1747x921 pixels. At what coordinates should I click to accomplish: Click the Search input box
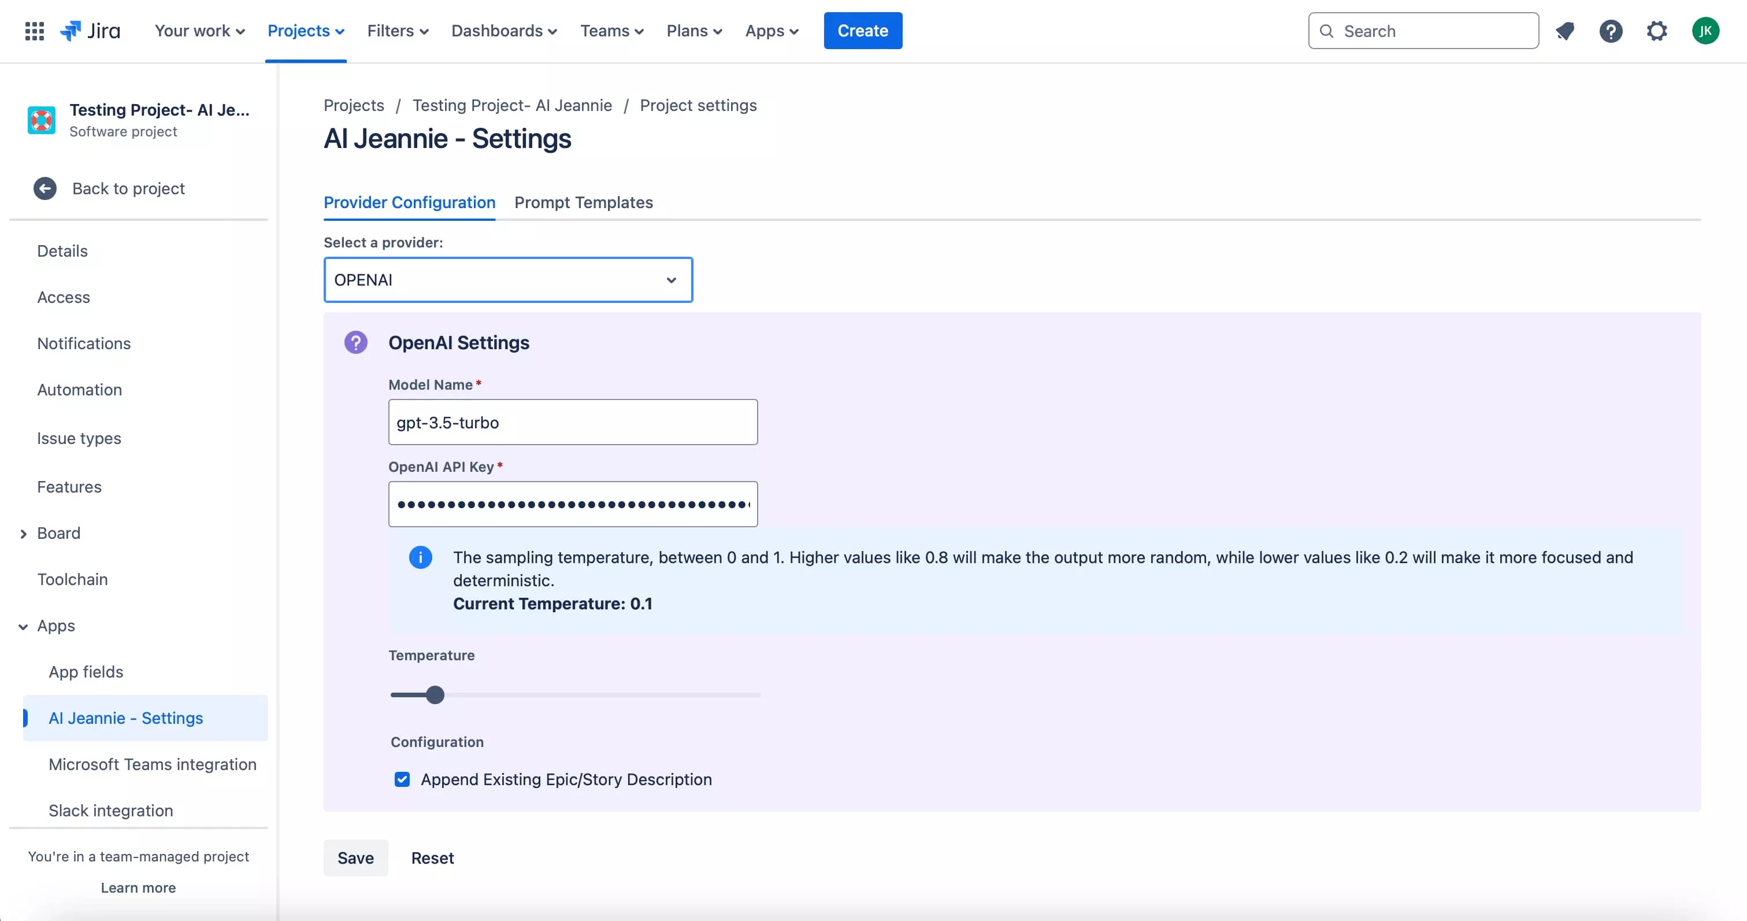pos(1423,31)
